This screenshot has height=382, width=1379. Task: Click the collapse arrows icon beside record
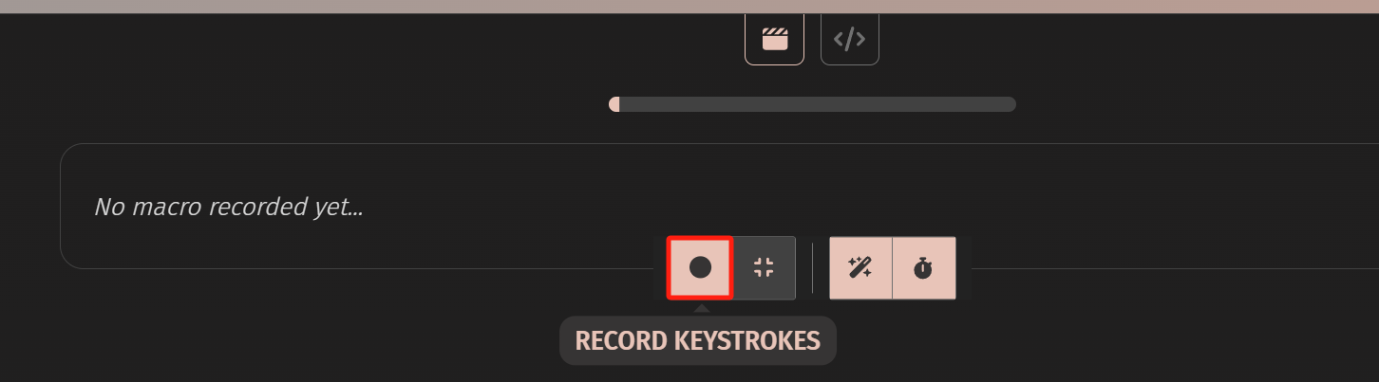764,267
